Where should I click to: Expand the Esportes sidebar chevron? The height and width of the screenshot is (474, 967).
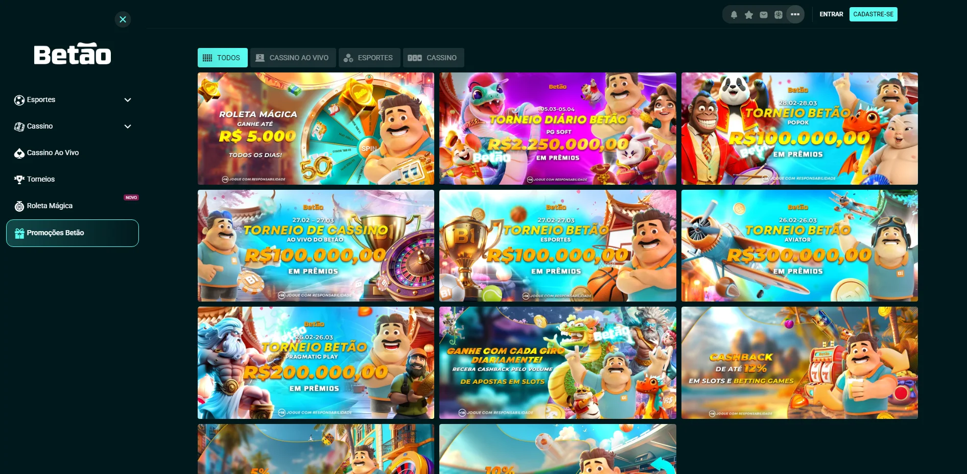click(x=128, y=100)
